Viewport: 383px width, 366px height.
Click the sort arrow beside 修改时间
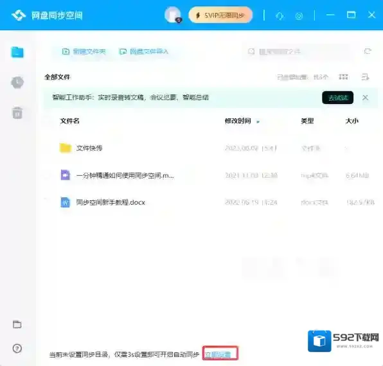pyautogui.click(x=258, y=121)
